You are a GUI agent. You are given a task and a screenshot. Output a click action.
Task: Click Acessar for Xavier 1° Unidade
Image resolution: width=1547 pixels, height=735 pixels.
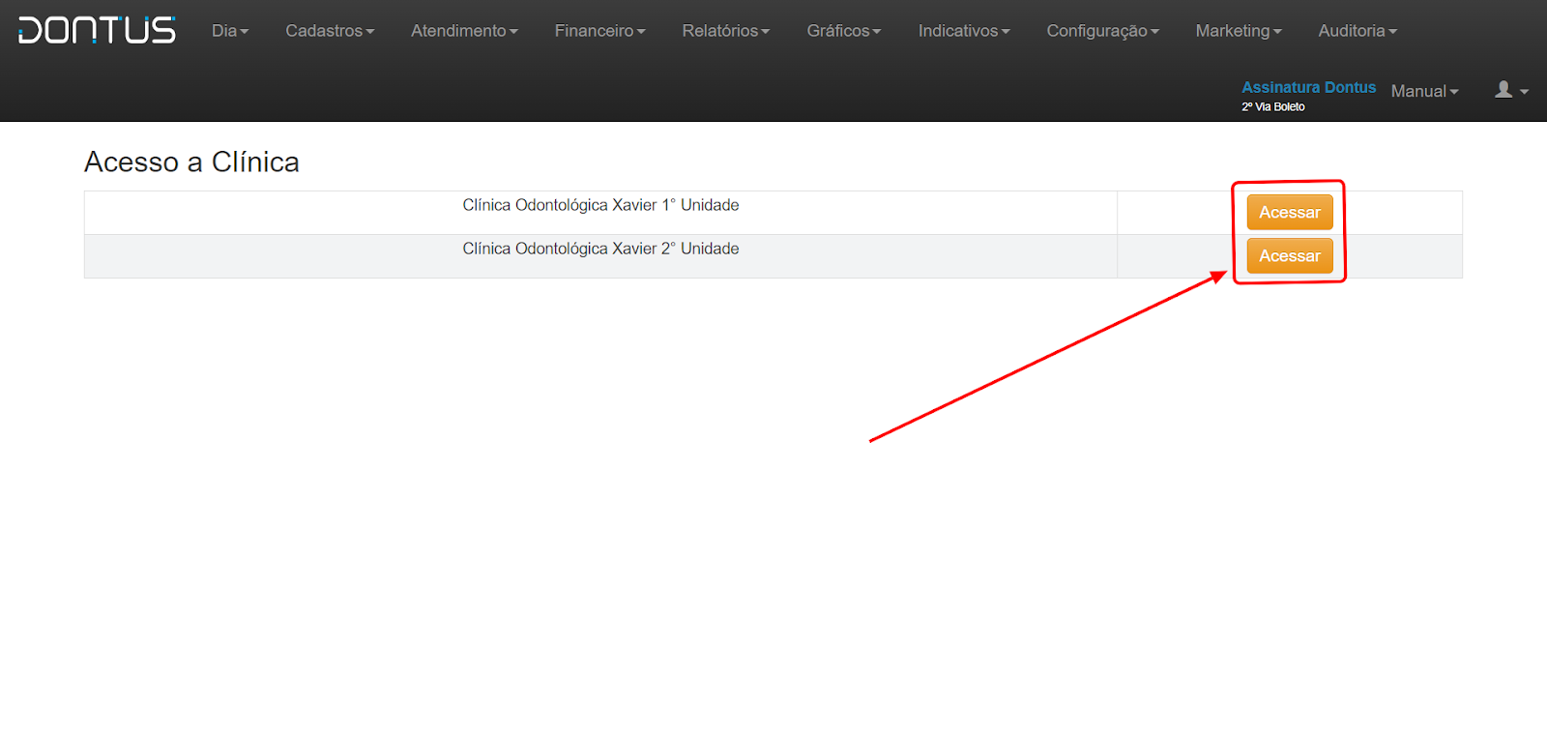[x=1290, y=213]
